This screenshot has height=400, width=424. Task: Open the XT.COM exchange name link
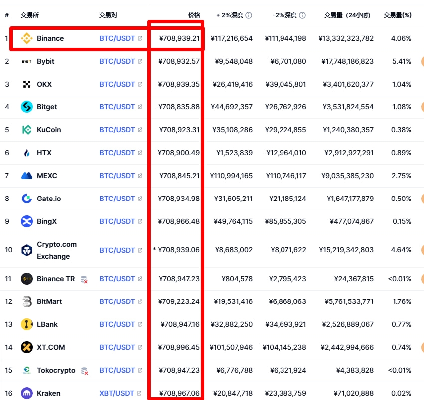pyautogui.click(x=51, y=347)
